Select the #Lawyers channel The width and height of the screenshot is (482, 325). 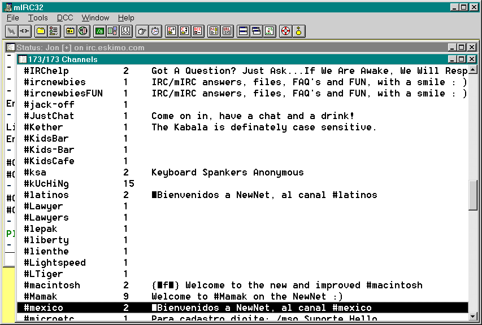[x=242, y=218]
